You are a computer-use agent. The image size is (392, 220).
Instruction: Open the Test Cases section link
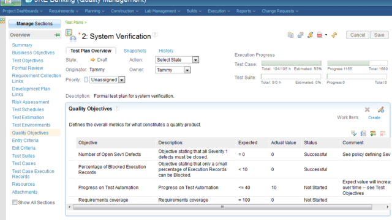(x=24, y=163)
